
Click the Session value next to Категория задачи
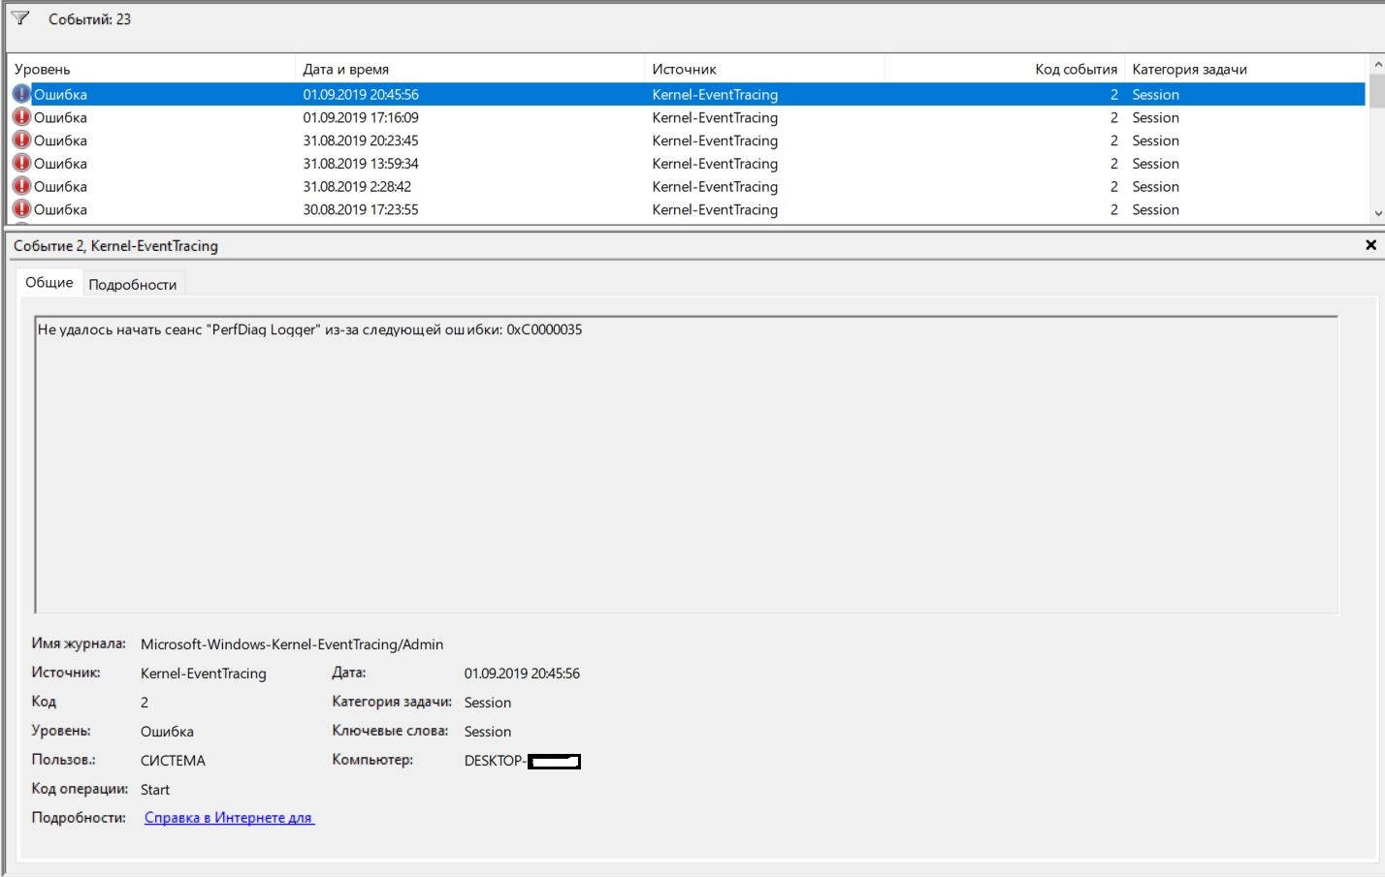coord(488,703)
